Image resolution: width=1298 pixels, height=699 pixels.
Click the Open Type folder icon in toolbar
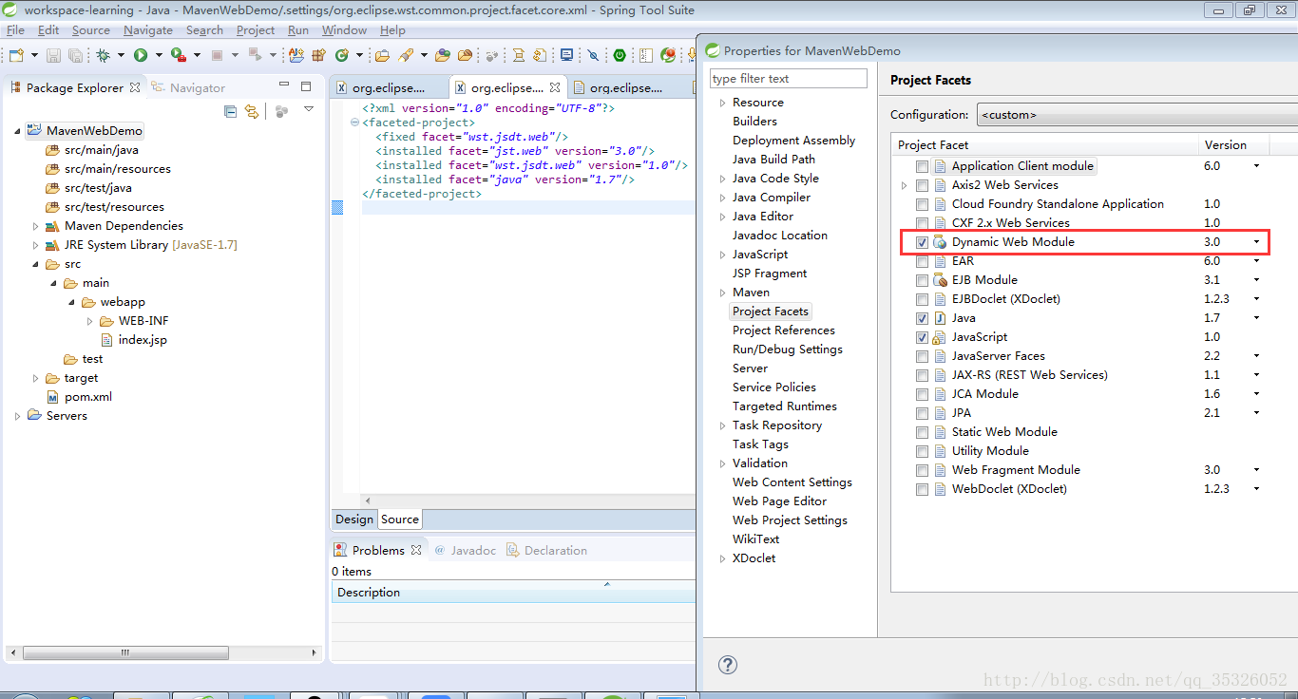(382, 55)
